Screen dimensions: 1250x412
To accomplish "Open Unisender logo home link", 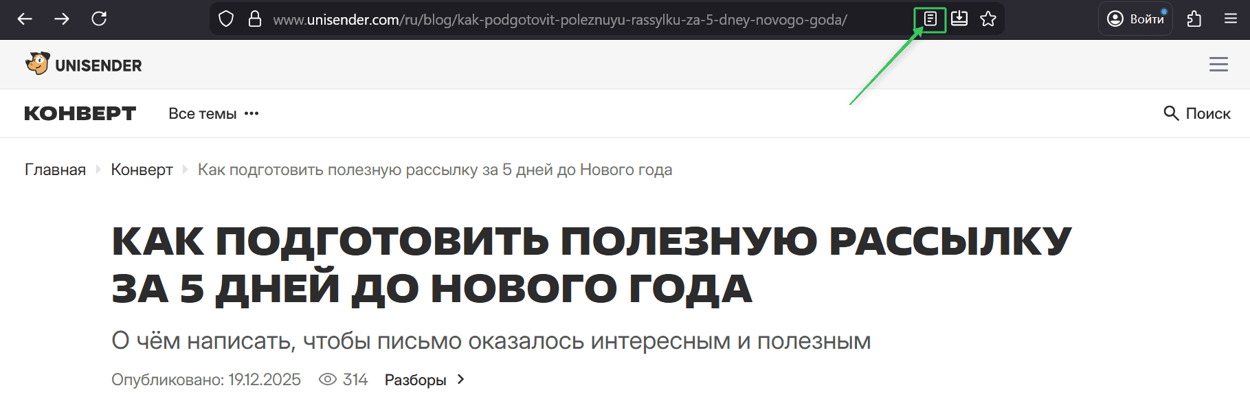I will [x=84, y=65].
